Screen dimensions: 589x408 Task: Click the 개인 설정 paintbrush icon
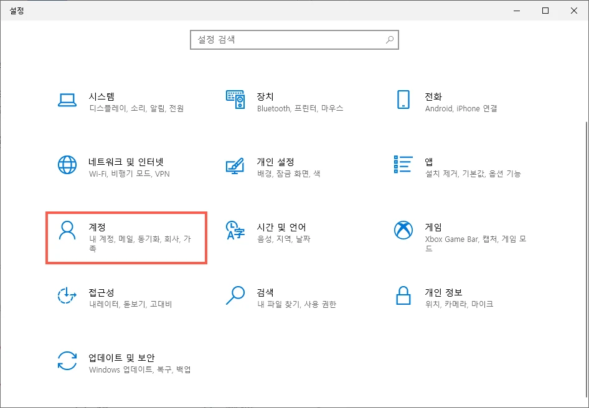click(235, 165)
